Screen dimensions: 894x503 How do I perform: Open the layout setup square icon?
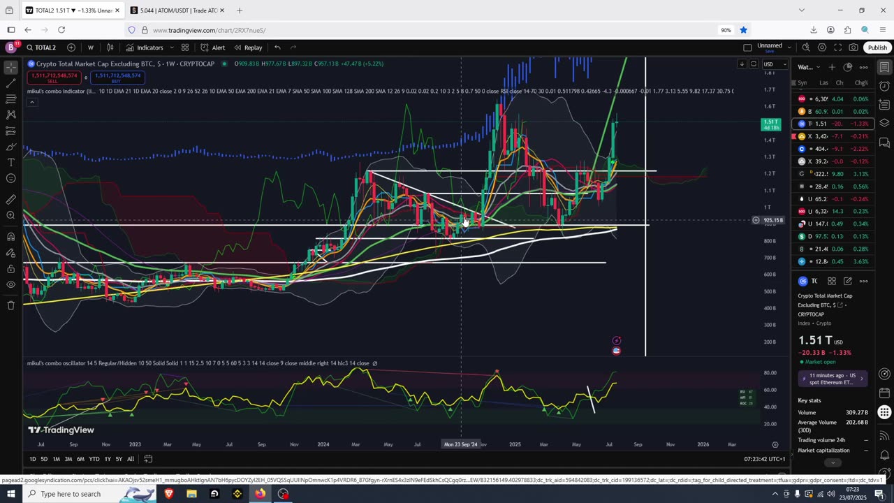[x=747, y=48]
